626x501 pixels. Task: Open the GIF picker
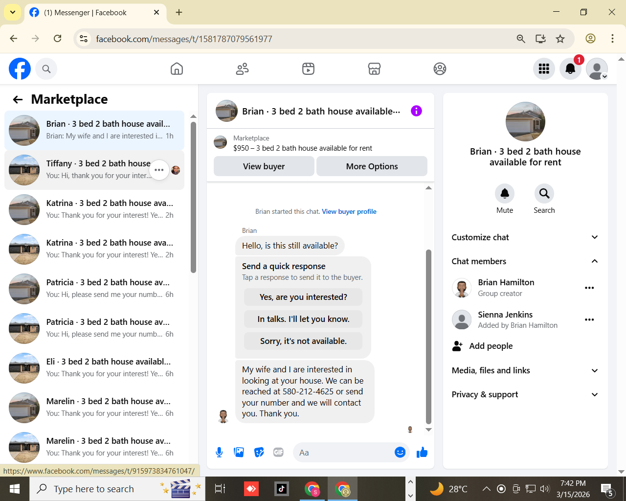(279, 453)
